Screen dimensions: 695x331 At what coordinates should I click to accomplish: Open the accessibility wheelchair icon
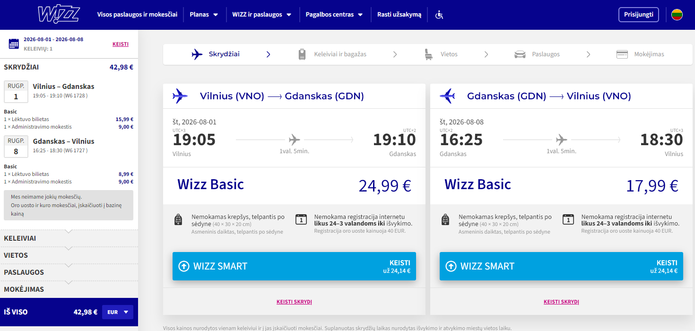(x=439, y=15)
